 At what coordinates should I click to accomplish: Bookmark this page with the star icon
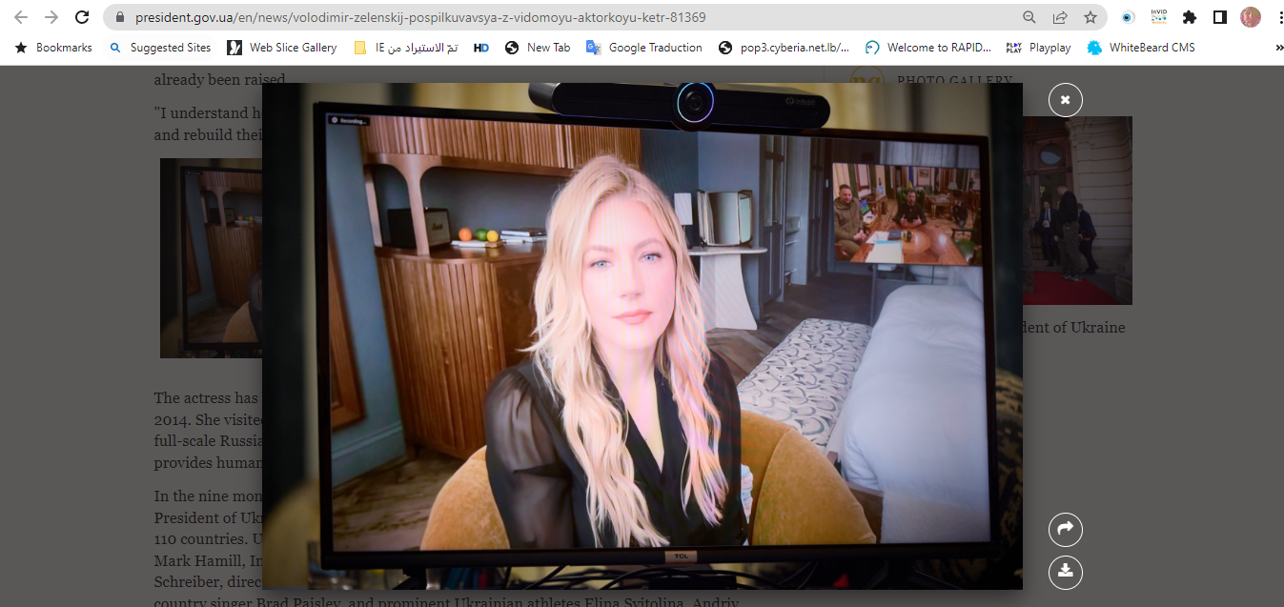point(1090,17)
